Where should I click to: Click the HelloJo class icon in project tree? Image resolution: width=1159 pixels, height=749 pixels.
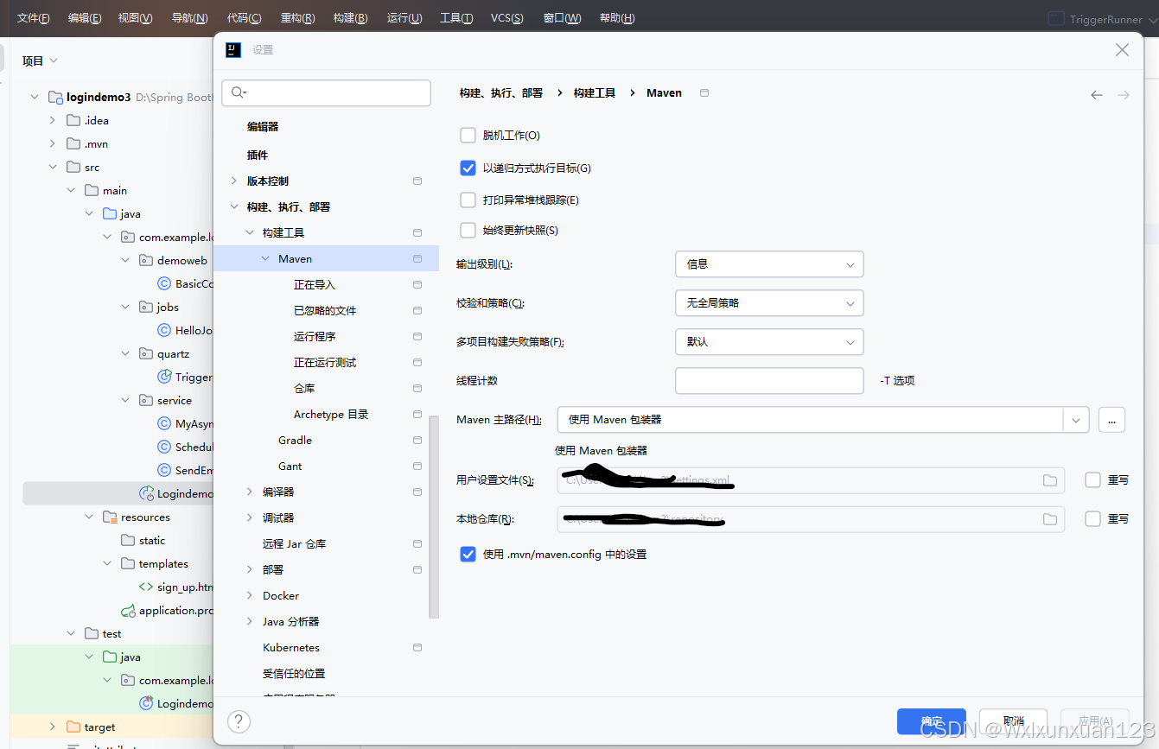[164, 331]
